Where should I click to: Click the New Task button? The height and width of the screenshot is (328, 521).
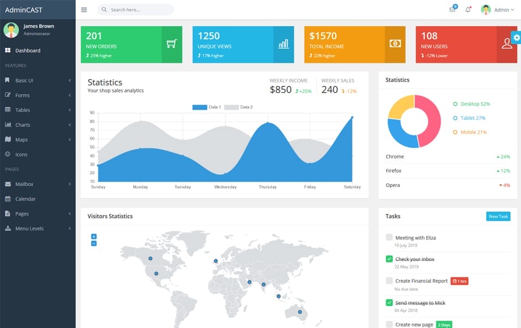pyautogui.click(x=499, y=216)
